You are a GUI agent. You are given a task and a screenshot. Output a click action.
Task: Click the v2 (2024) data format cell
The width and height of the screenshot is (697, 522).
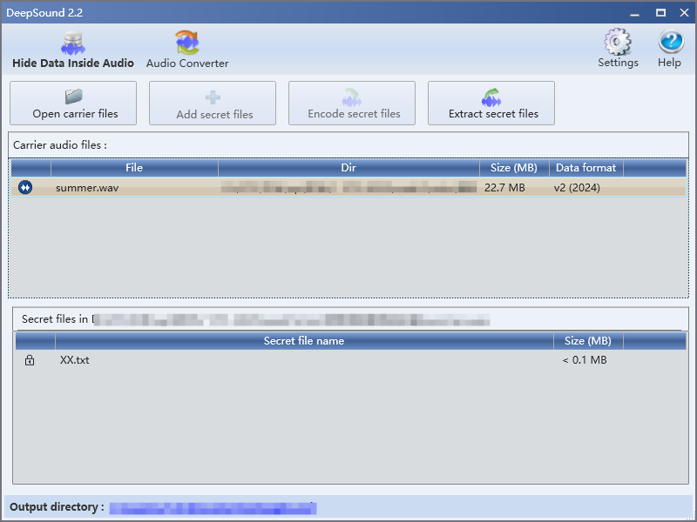click(577, 188)
